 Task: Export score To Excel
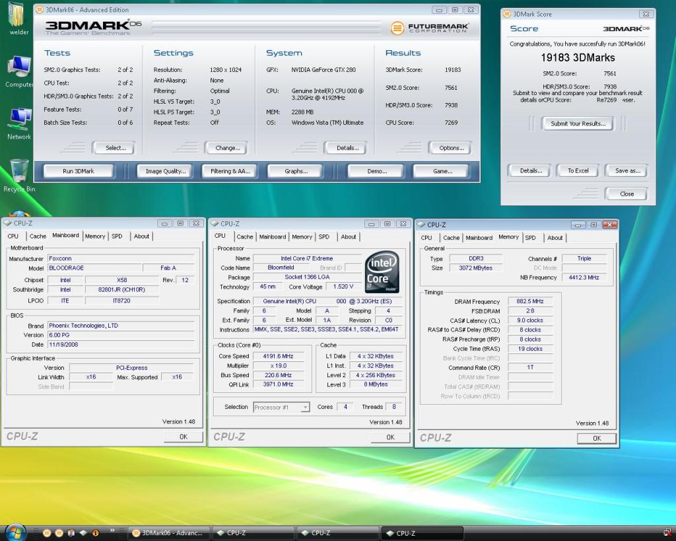pyautogui.click(x=578, y=171)
